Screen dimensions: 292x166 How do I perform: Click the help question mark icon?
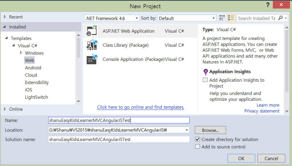pos(268,5)
